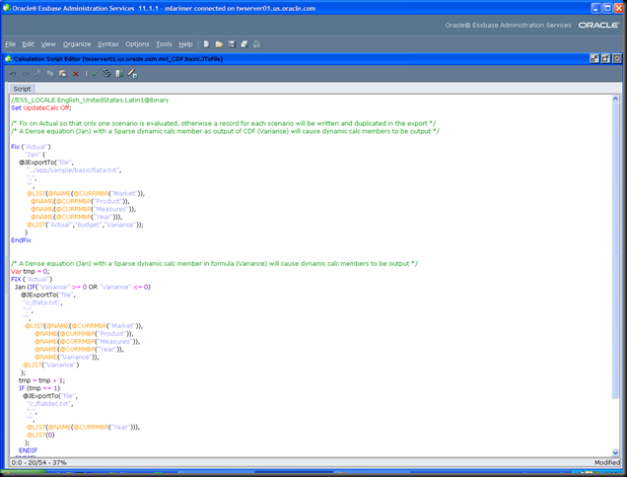
Task: Click the script scrollbar down arrow
Action: click(x=615, y=452)
